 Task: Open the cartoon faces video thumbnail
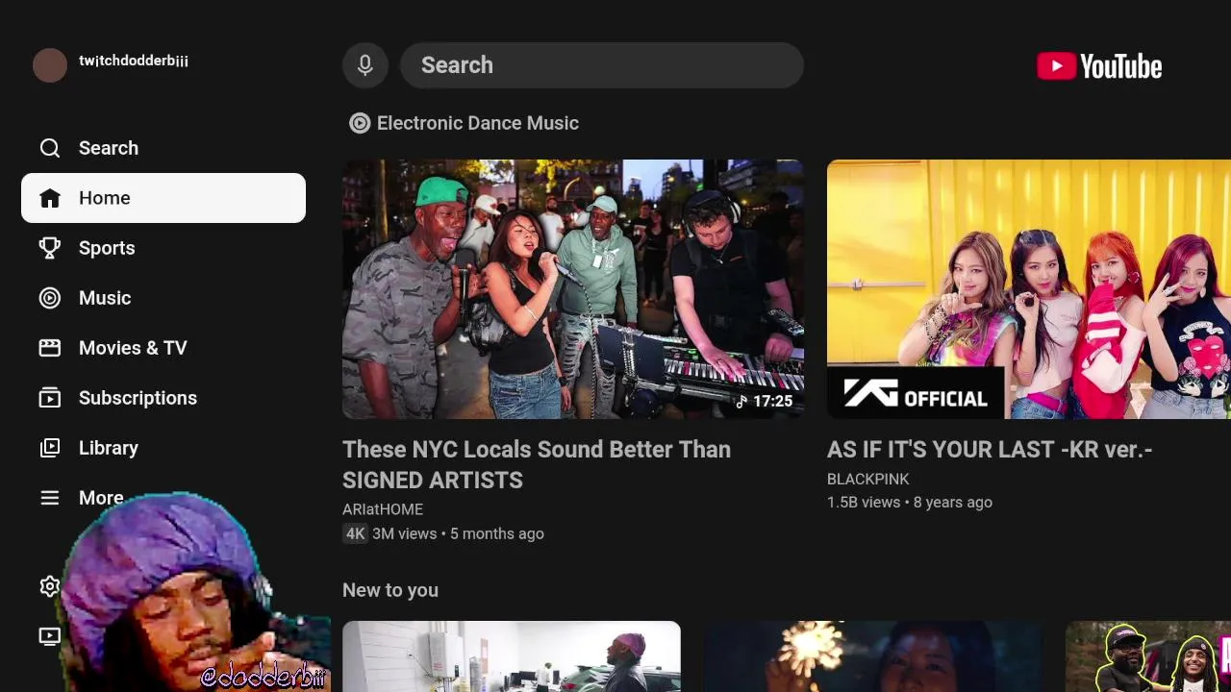click(x=1148, y=656)
